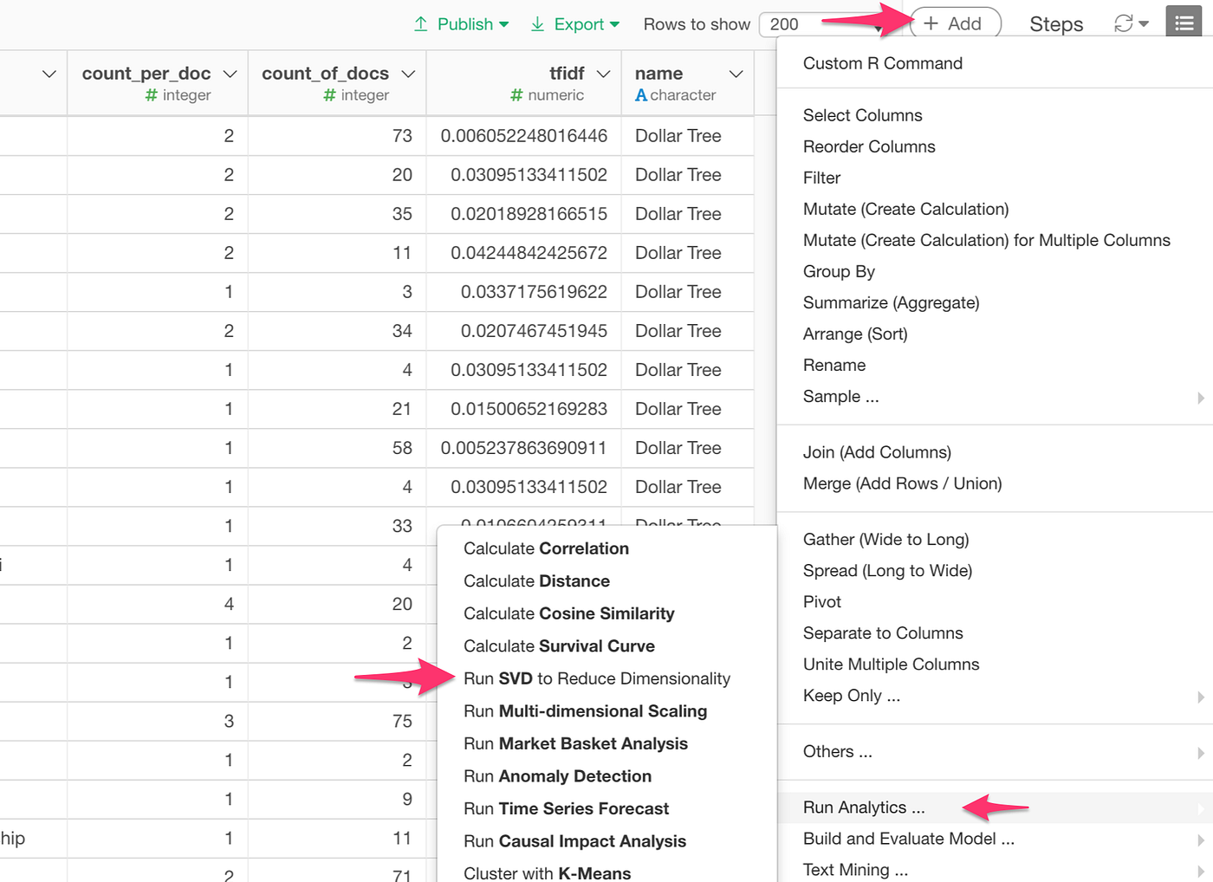The image size is (1213, 882).
Task: Click the Add button
Action: (954, 23)
